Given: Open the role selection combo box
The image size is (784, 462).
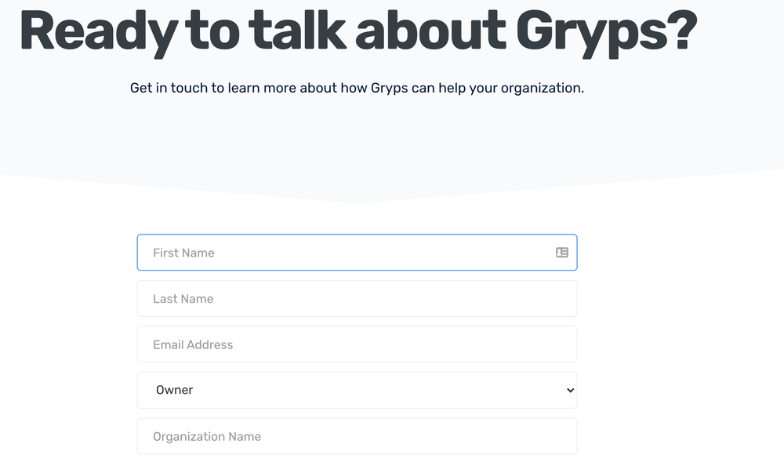Looking at the screenshot, I should [x=357, y=390].
